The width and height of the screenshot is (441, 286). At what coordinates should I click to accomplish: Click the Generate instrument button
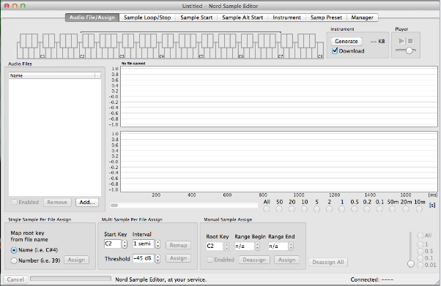346,41
